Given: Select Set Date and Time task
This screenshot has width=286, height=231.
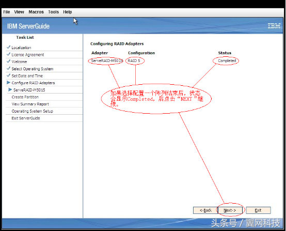Looking at the screenshot, I should (x=27, y=76).
